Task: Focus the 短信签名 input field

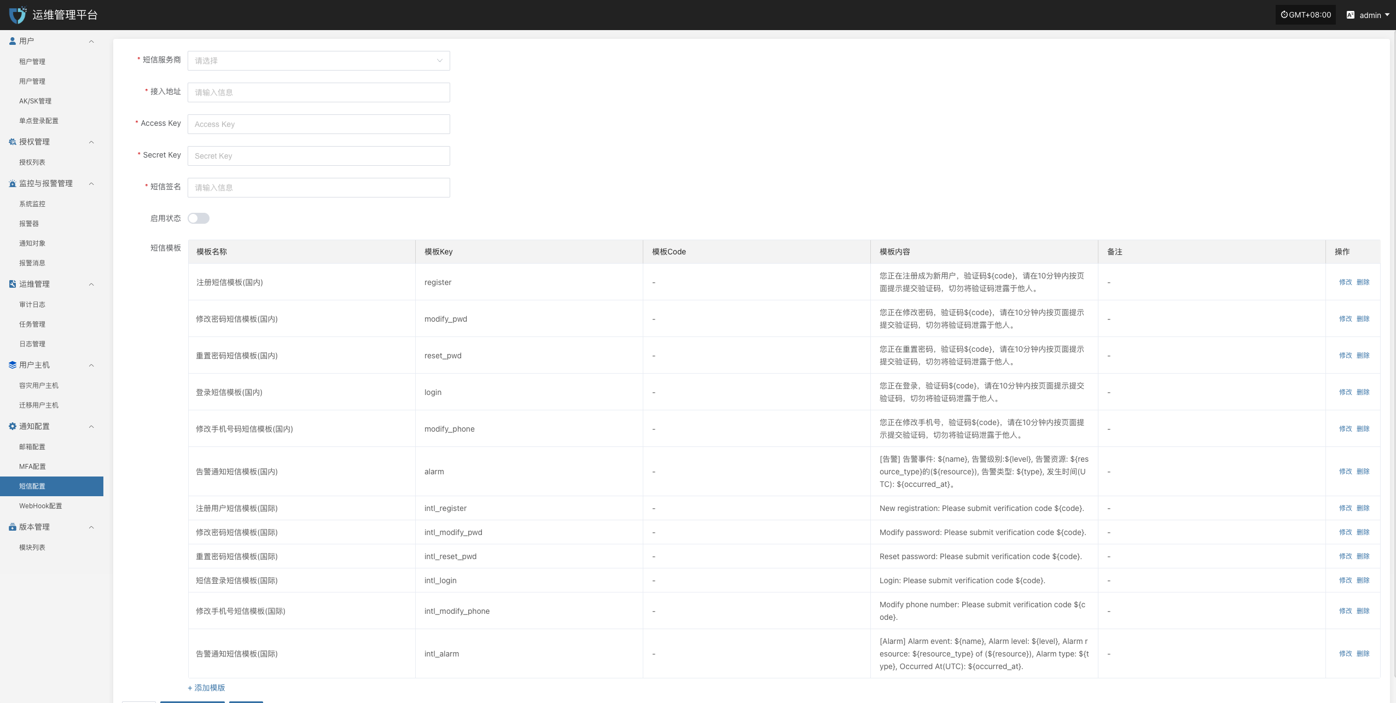Action: point(319,188)
